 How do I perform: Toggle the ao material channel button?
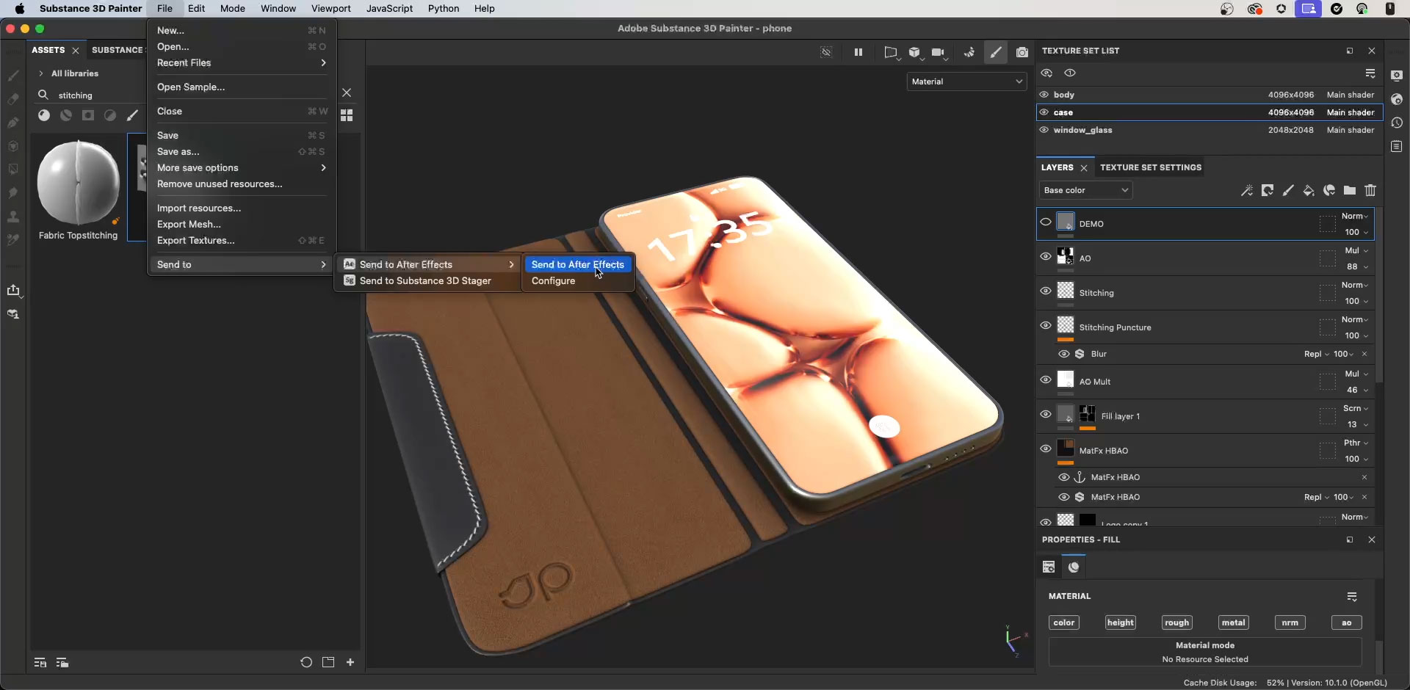click(x=1346, y=622)
